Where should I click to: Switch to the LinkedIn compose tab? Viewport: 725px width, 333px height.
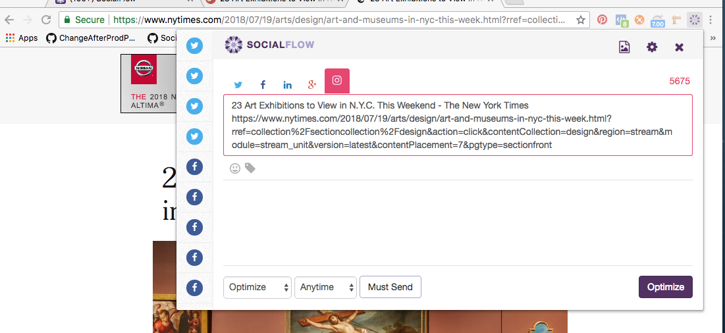click(x=288, y=84)
